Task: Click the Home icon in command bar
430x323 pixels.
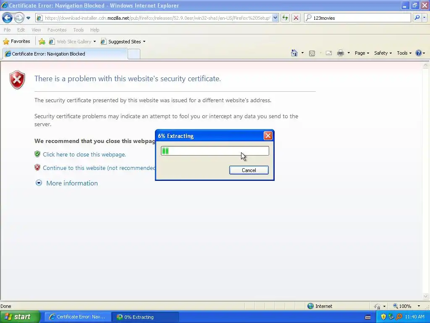Action: 294,53
